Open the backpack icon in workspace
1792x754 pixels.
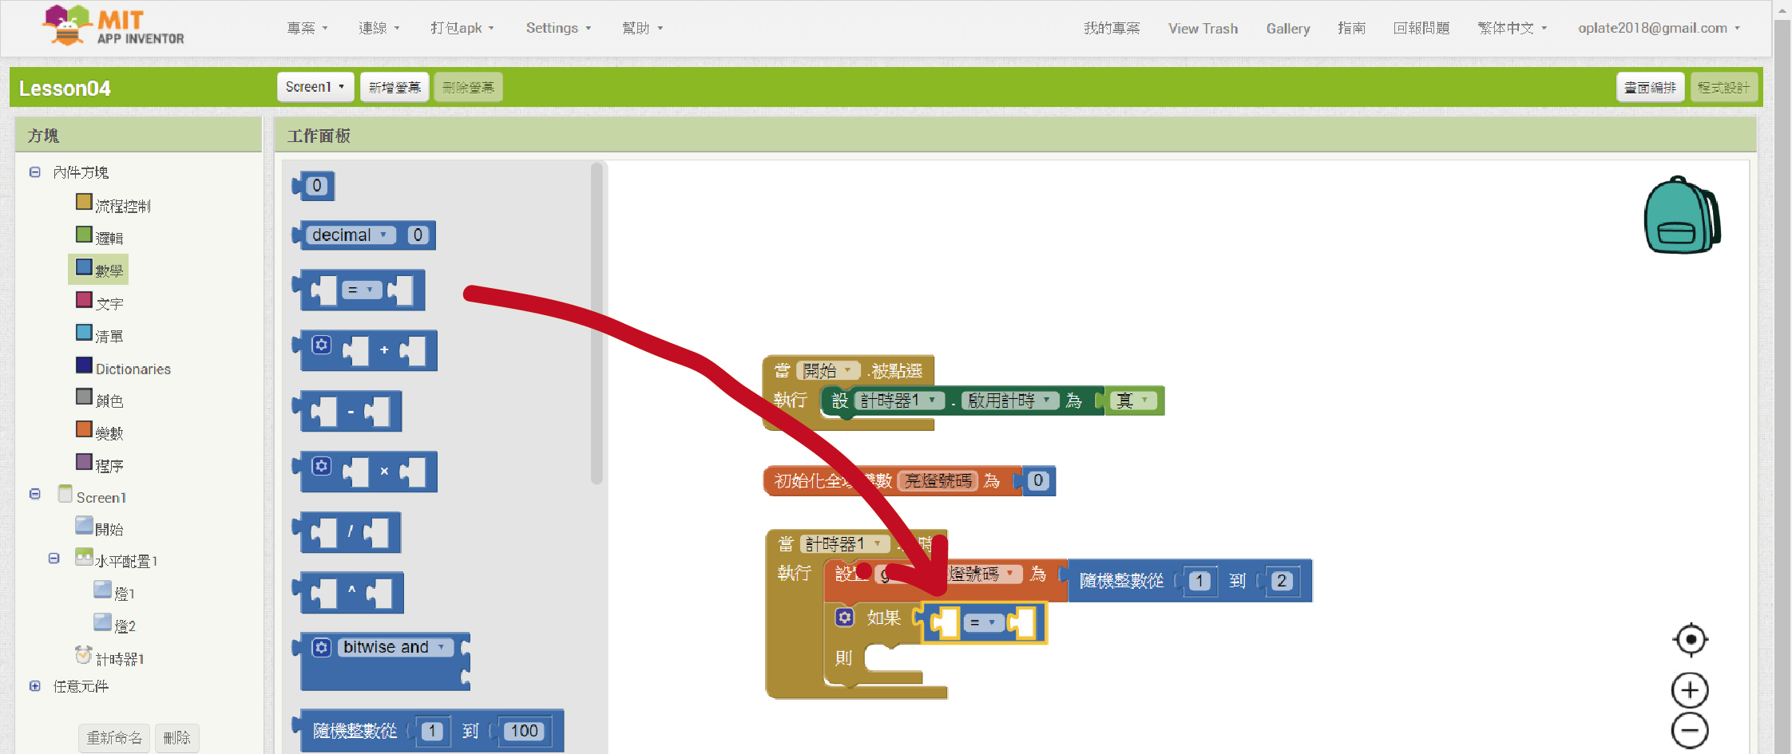(1682, 215)
